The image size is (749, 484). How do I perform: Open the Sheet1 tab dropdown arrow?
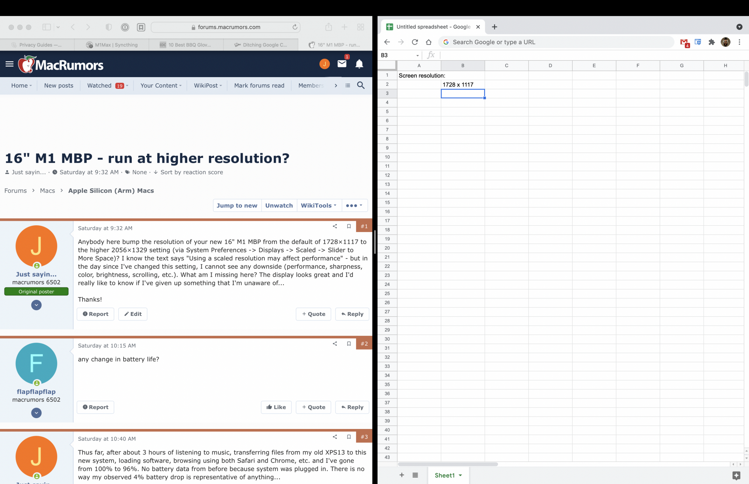[x=460, y=475]
